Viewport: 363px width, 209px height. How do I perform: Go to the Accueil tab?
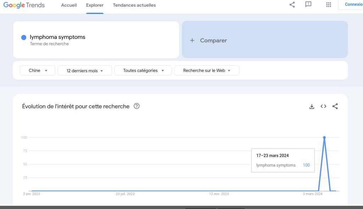[x=69, y=5]
